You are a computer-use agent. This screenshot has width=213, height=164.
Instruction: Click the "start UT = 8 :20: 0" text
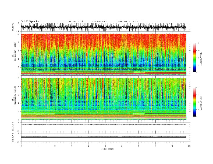(130, 21)
